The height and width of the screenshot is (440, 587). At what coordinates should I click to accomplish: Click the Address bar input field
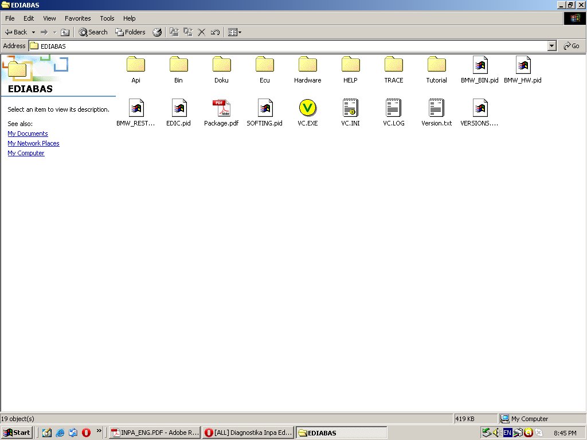(x=287, y=46)
